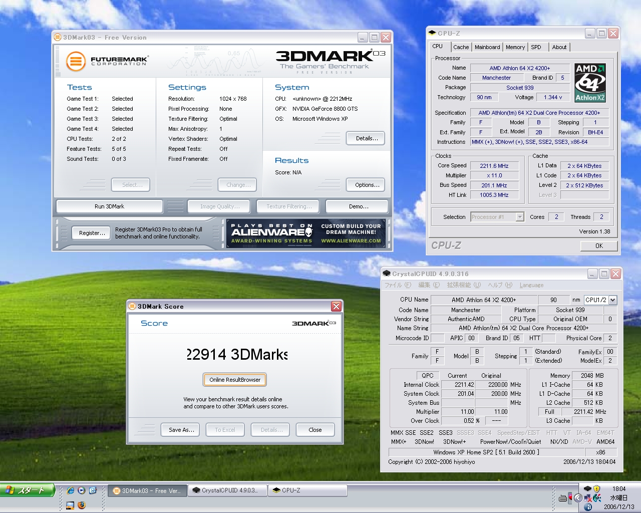Viewport: 641px width, 513px height.
Task: Collapse the system tray with the chevron button
Action: [578, 497]
